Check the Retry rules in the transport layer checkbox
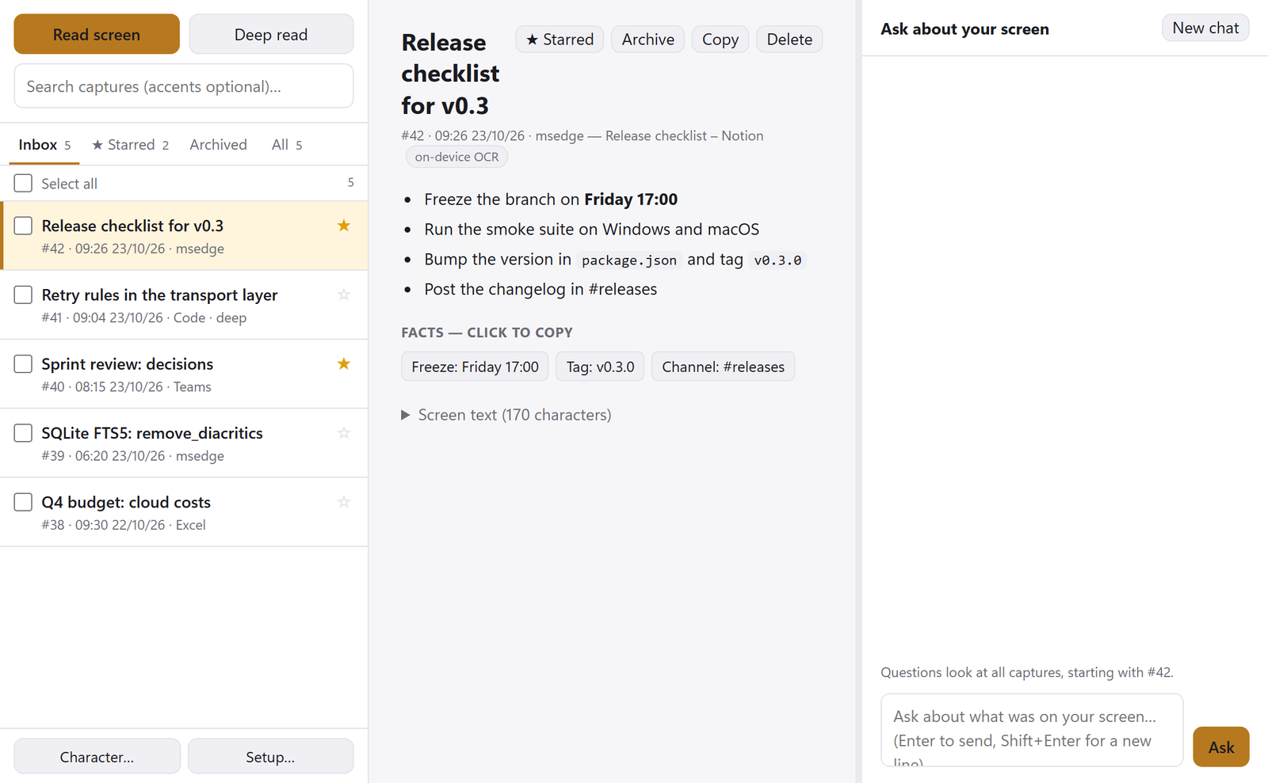 click(24, 295)
